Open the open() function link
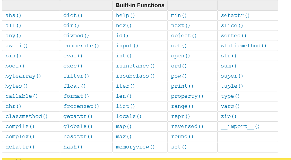 pos(181,56)
